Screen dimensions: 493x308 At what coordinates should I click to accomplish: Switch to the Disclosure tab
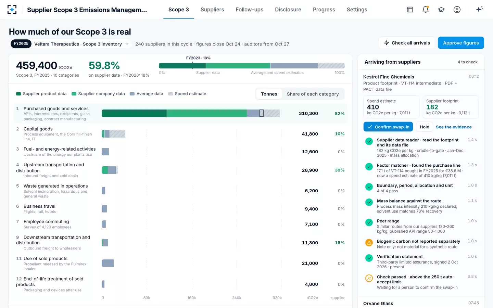point(288,10)
